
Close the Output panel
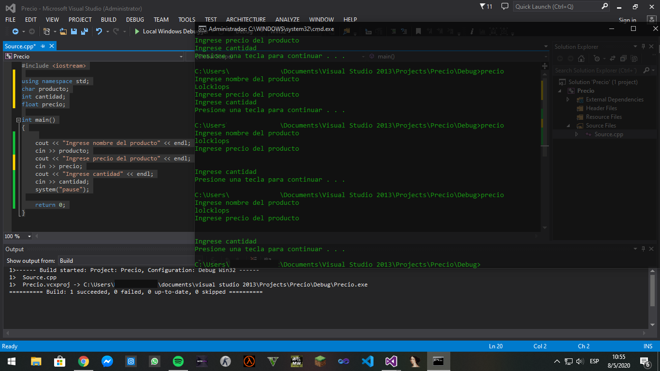(652, 249)
